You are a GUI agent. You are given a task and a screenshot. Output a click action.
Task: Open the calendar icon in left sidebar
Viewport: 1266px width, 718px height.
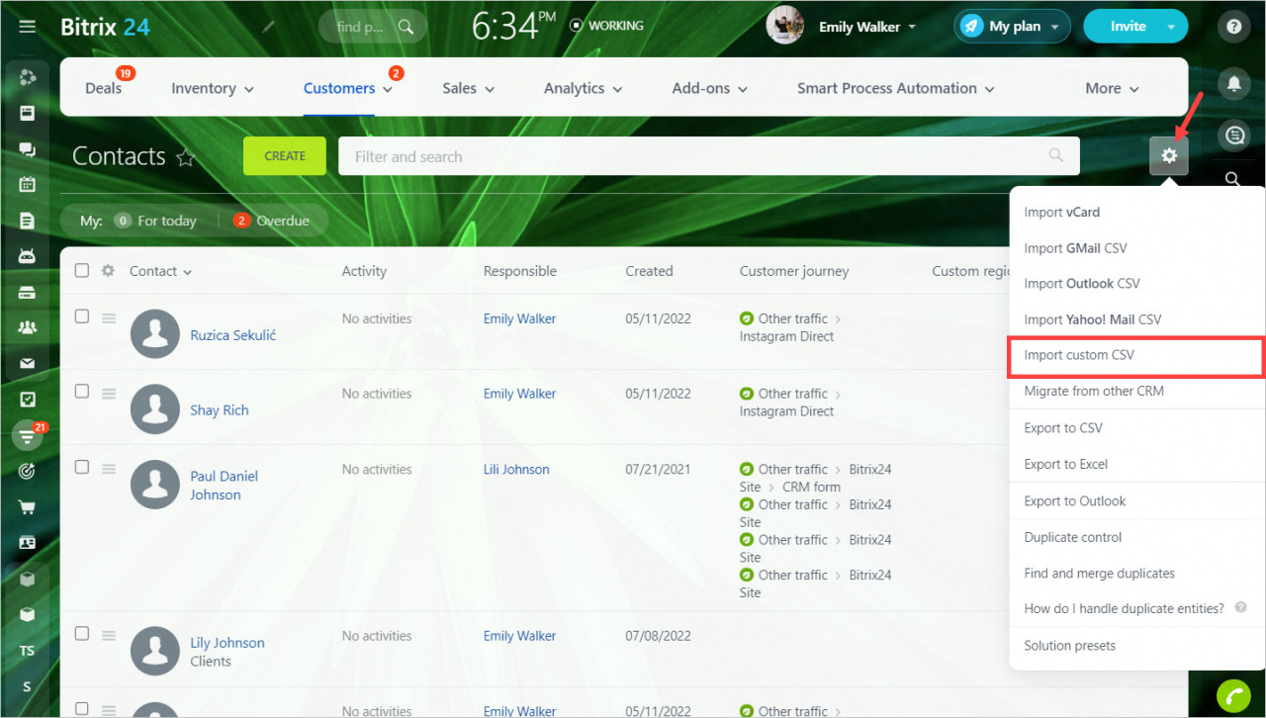tap(28, 184)
